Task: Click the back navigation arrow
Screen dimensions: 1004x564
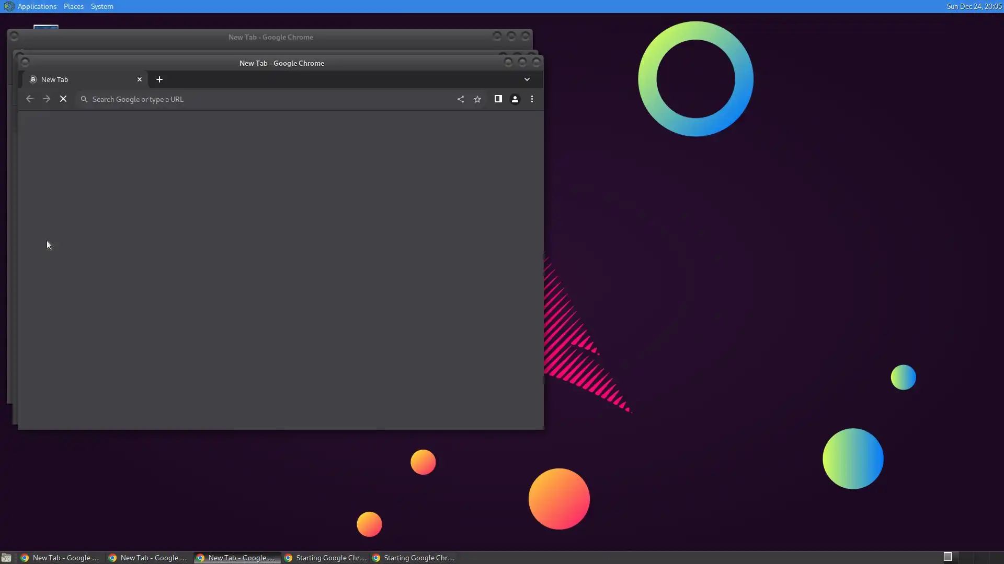Action: tap(30, 99)
